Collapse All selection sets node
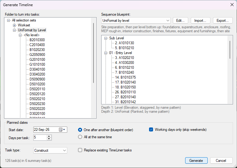This screenshot has width=237, height=168. [x=8, y=20]
